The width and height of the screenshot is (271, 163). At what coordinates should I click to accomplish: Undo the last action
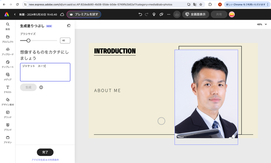click(140, 14)
